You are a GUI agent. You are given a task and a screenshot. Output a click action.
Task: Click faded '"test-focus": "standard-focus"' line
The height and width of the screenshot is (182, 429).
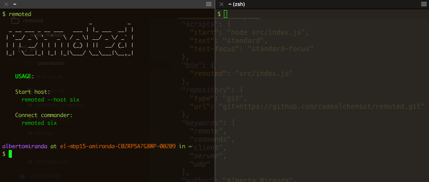point(252,49)
